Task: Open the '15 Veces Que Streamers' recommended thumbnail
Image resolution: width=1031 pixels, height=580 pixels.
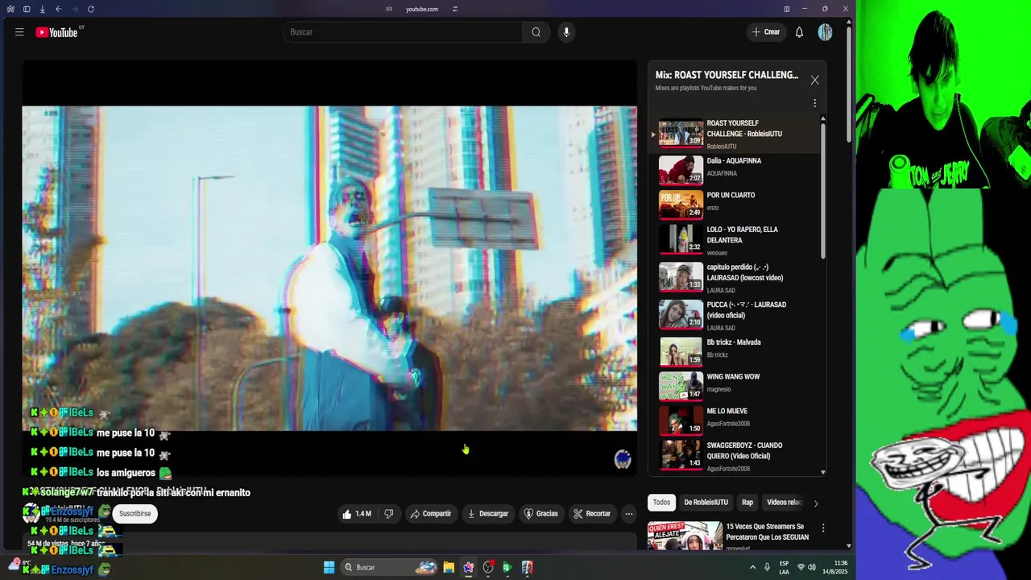Action: (685, 536)
